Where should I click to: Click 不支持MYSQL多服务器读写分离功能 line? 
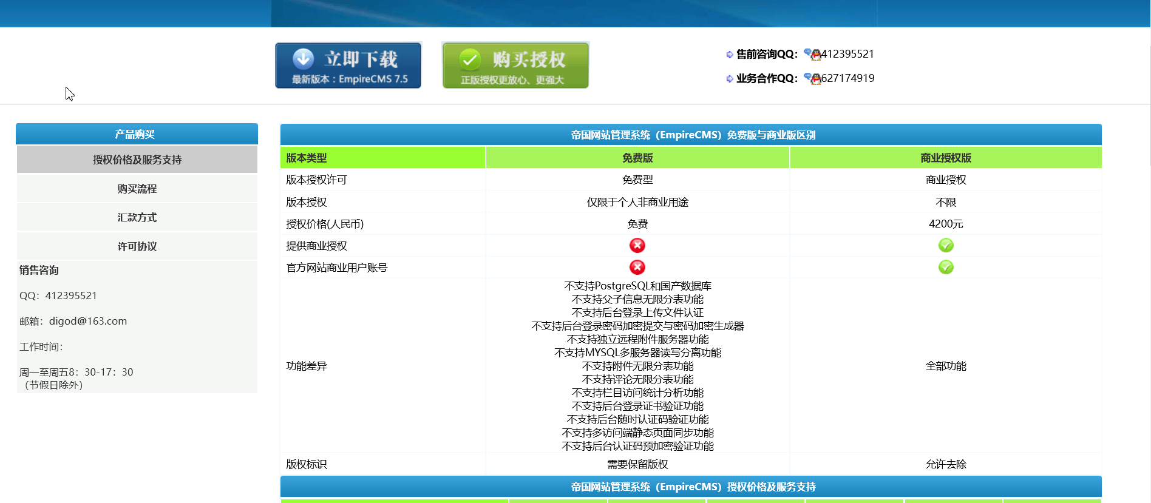tap(637, 353)
